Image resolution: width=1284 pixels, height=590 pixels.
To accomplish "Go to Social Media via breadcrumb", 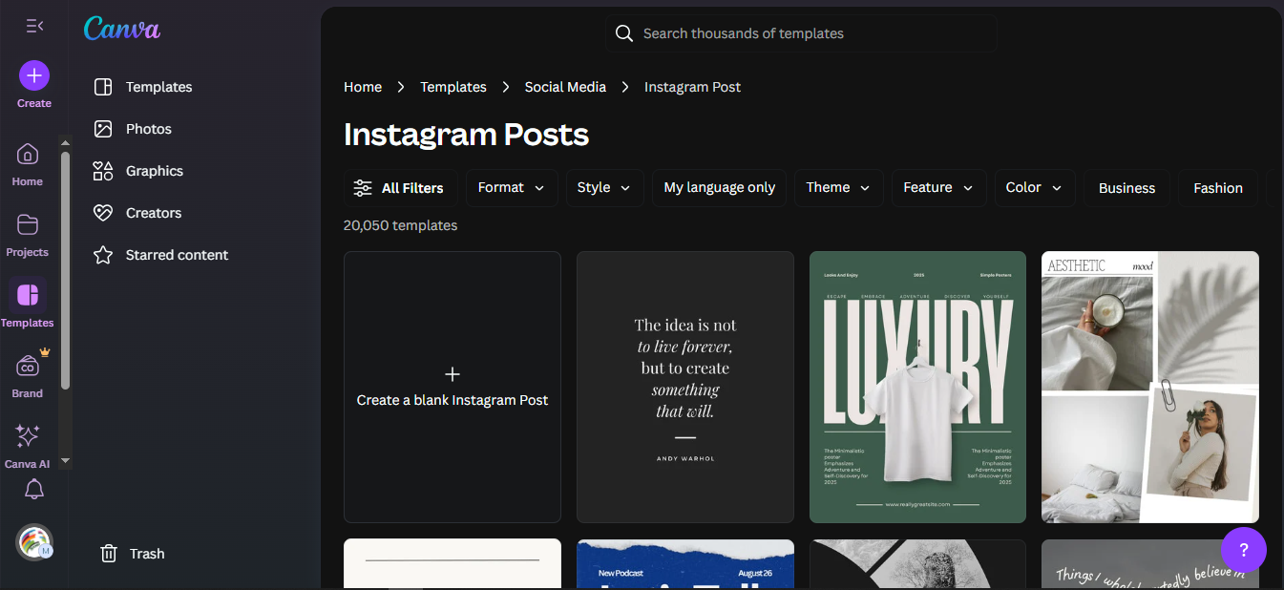I will tap(564, 87).
